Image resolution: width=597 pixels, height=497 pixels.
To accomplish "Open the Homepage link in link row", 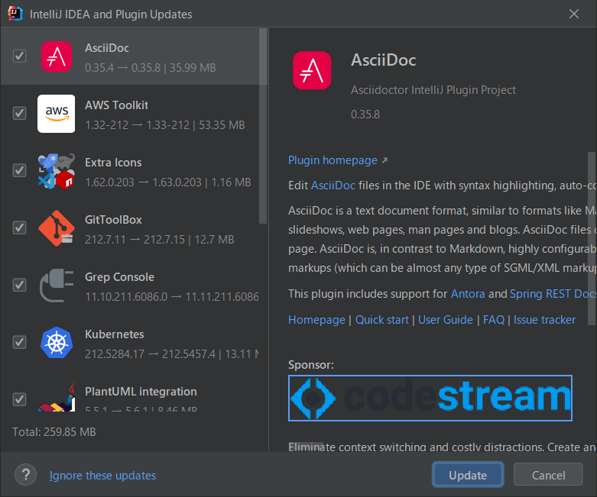I will click(316, 320).
